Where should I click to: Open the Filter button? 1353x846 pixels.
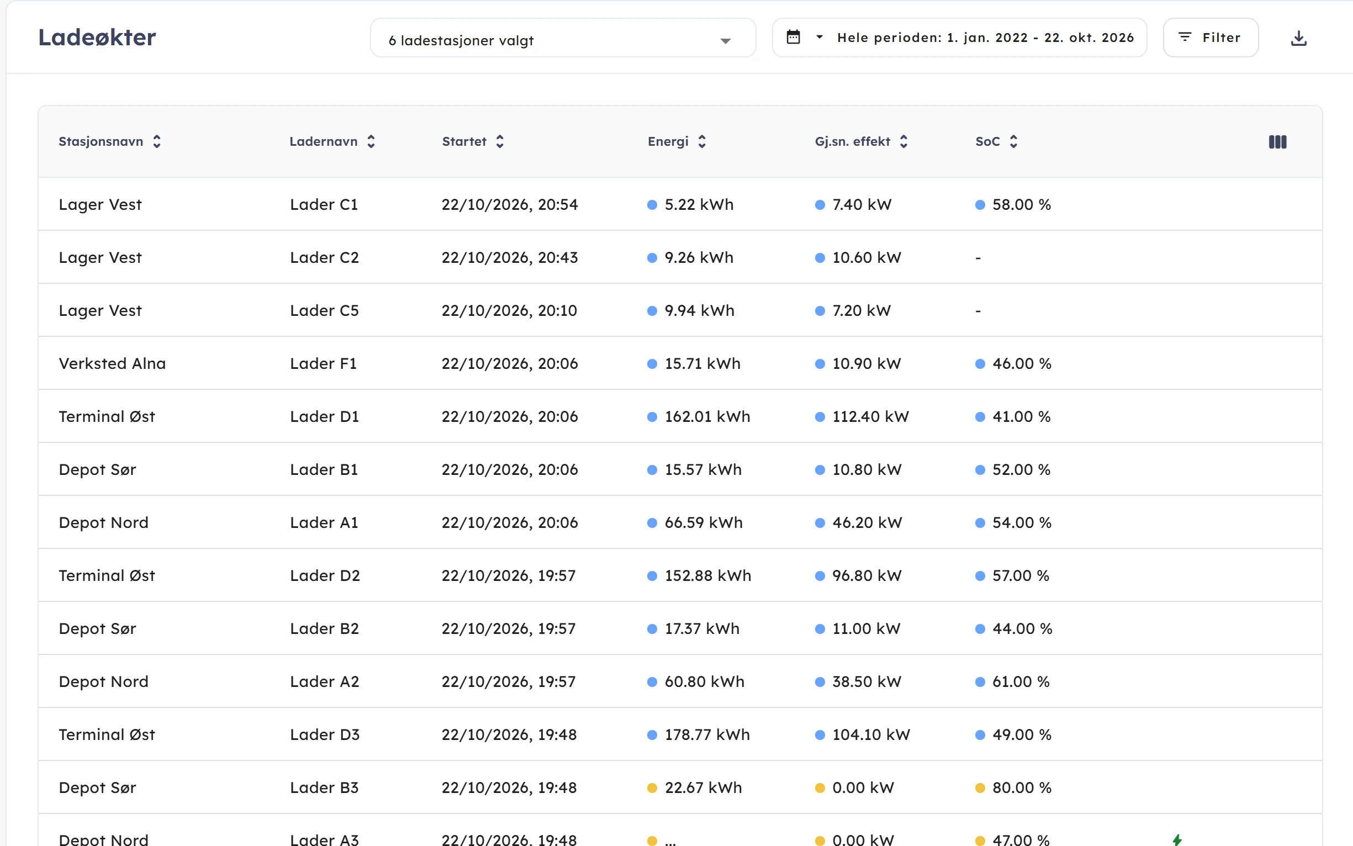(x=1211, y=38)
